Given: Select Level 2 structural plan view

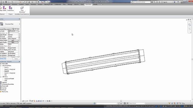Looking at the screenshot, I should point(7,71).
